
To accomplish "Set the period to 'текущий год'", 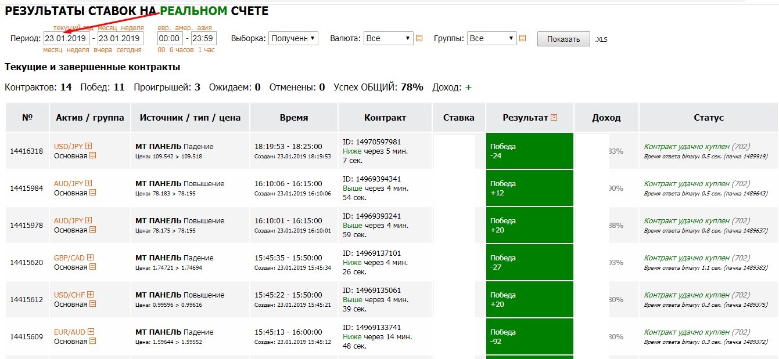I will click(x=73, y=28).
